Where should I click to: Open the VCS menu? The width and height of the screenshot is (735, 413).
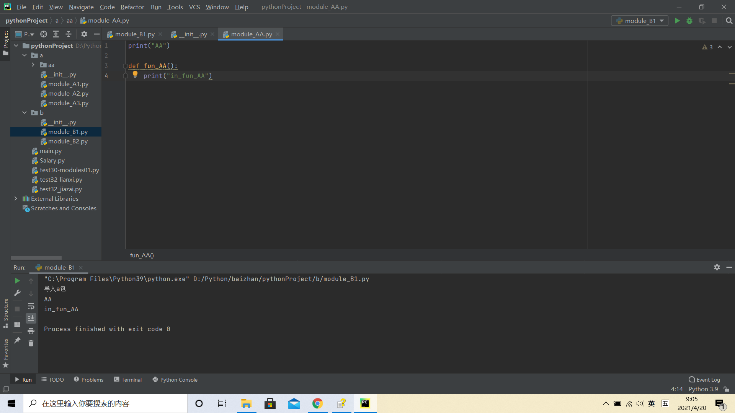(194, 7)
